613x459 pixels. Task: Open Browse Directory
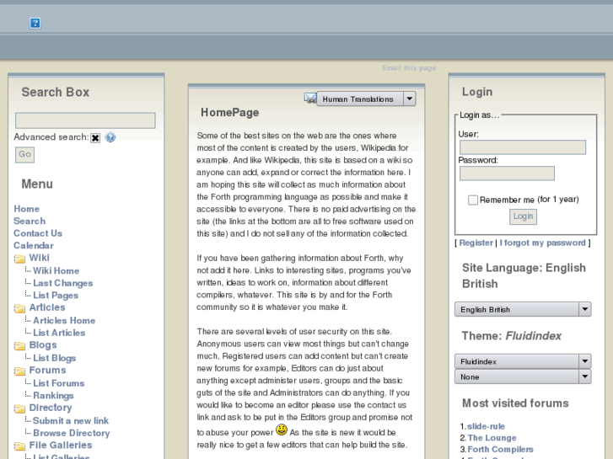click(71, 433)
